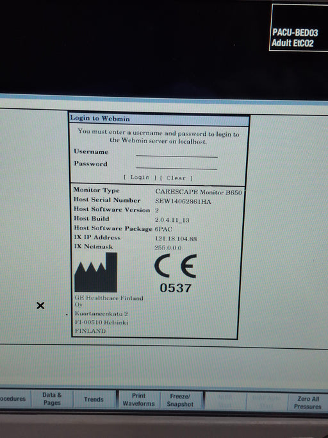This screenshot has width=328, height=438.
Task: Select the 6PAC software package value
Action: [x=163, y=229]
